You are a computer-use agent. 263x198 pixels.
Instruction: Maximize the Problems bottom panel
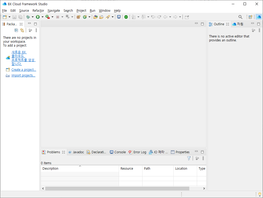point(202,152)
